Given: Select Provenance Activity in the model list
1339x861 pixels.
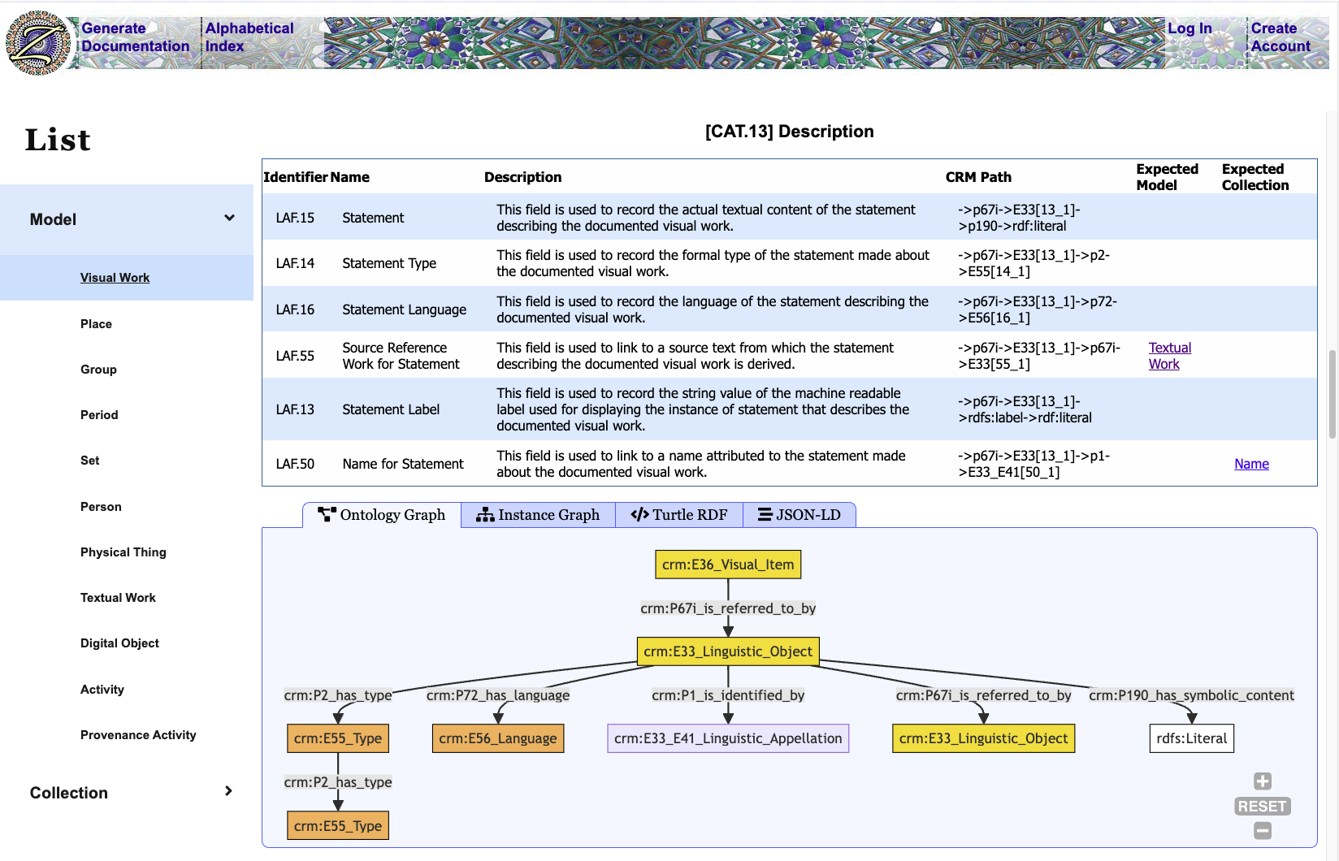Looking at the screenshot, I should (x=138, y=735).
